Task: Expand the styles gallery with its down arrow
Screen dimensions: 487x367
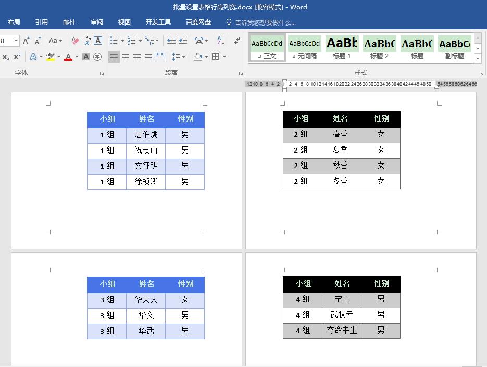Action: click(478, 59)
